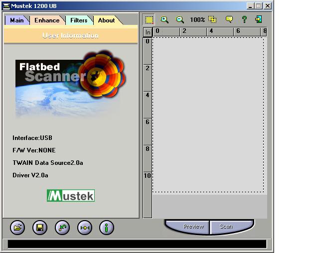
Task: Click the Flatbed Scanner banner image
Action: (71, 84)
